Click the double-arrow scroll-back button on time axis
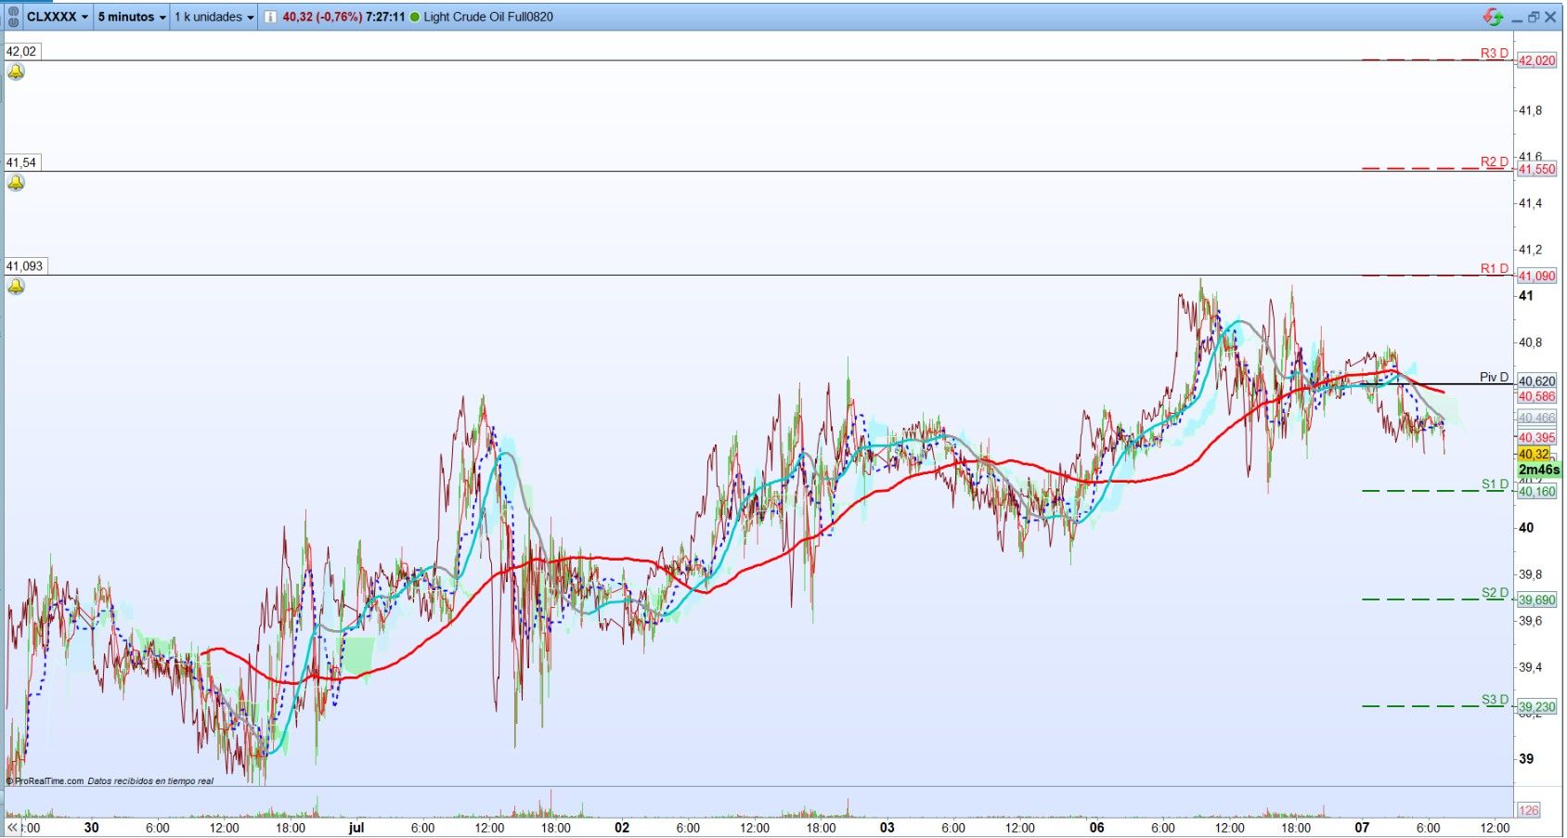1567x838 pixels. click(x=13, y=828)
